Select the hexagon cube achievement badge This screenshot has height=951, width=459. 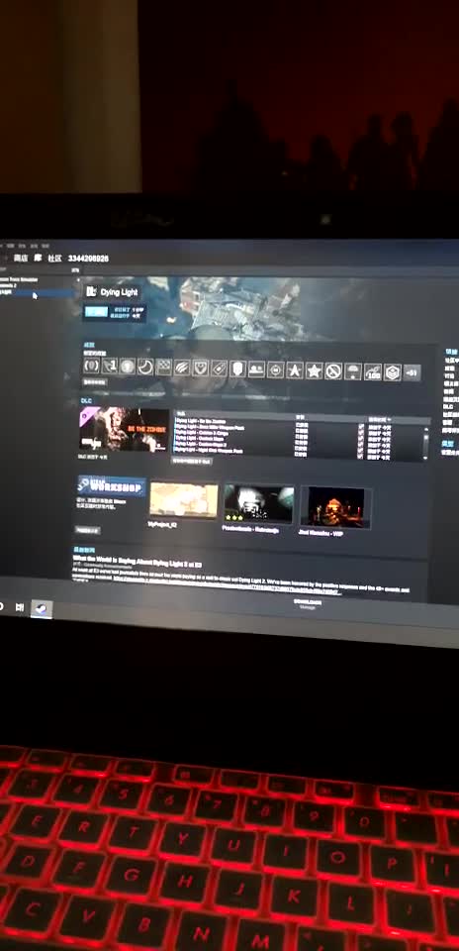tap(392, 372)
